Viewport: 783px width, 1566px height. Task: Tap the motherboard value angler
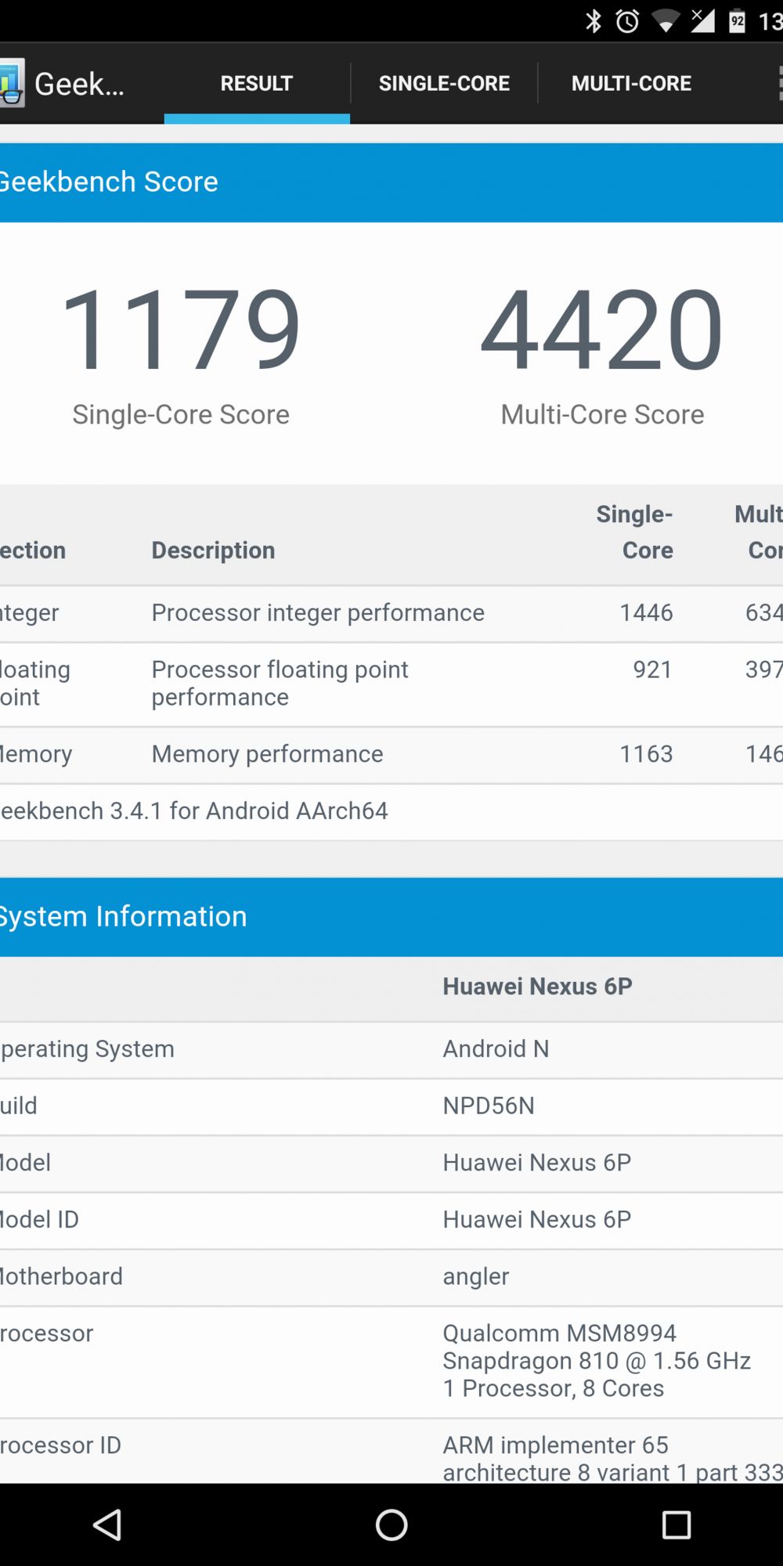click(475, 1277)
